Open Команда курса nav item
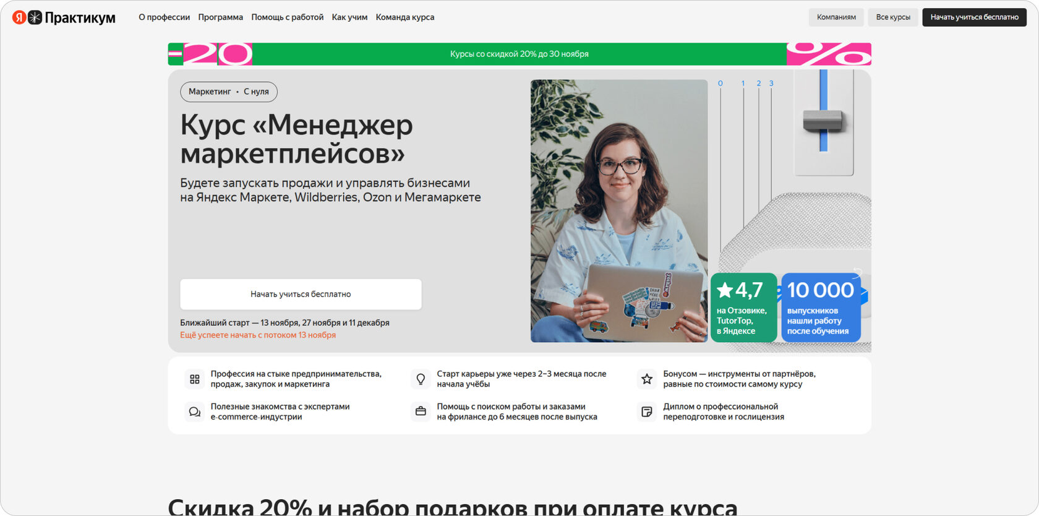The image size is (1039, 516). [404, 17]
